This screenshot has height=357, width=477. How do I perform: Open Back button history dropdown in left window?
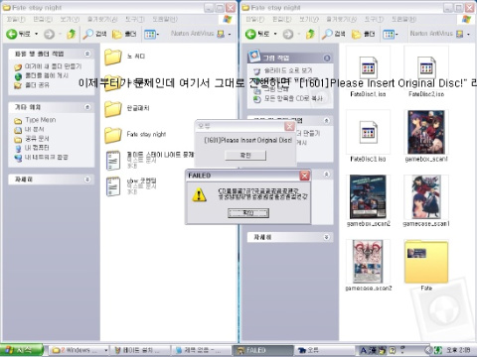[x=37, y=34]
